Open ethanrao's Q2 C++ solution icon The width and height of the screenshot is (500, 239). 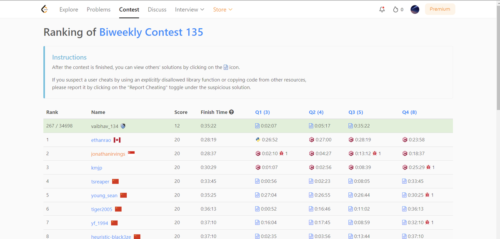pyautogui.click(x=311, y=139)
